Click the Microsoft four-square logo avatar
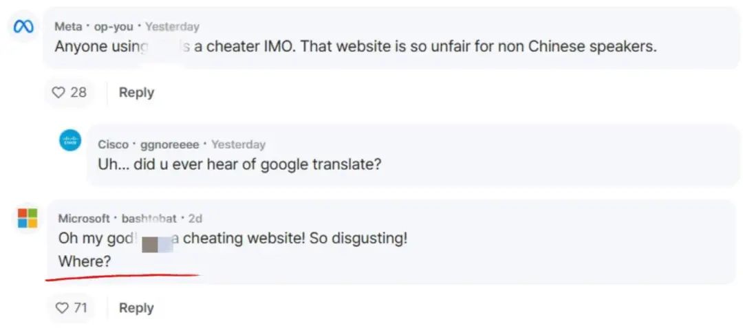The image size is (743, 328). tap(28, 218)
